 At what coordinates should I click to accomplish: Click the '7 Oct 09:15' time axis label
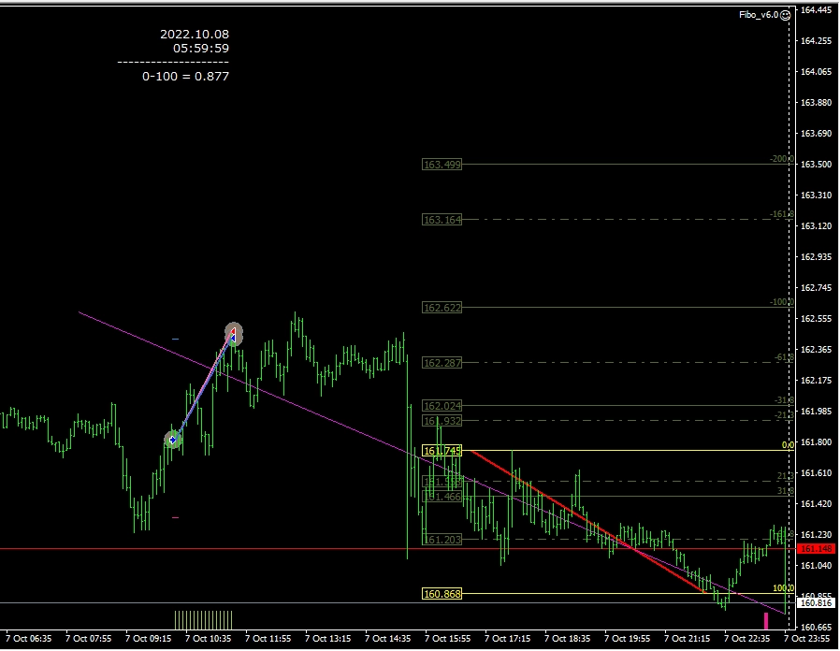[149, 639]
